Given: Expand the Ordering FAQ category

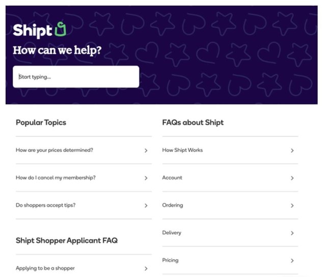Looking at the screenshot, I should click(173, 206).
